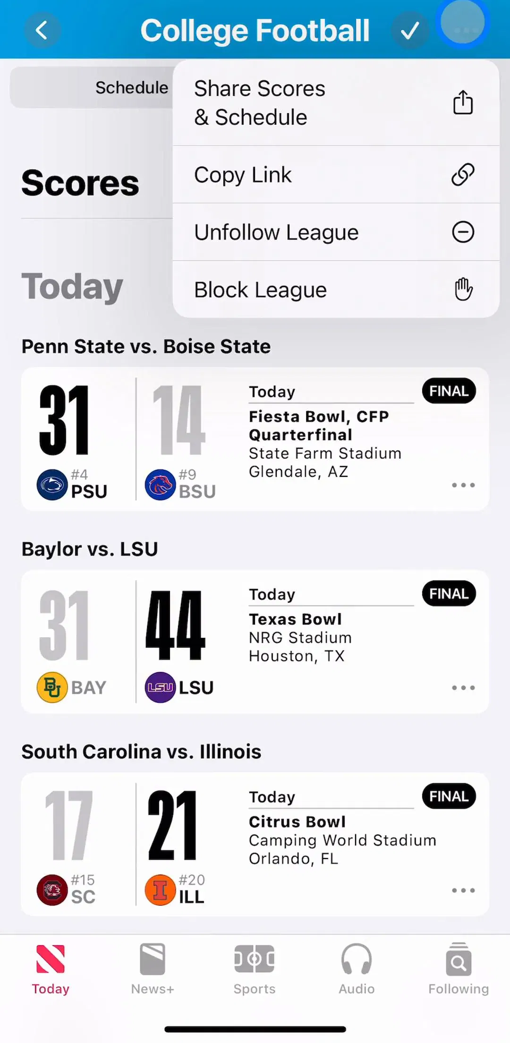Choose Copy Link from the menu
This screenshot has width=510, height=1043.
click(336, 175)
